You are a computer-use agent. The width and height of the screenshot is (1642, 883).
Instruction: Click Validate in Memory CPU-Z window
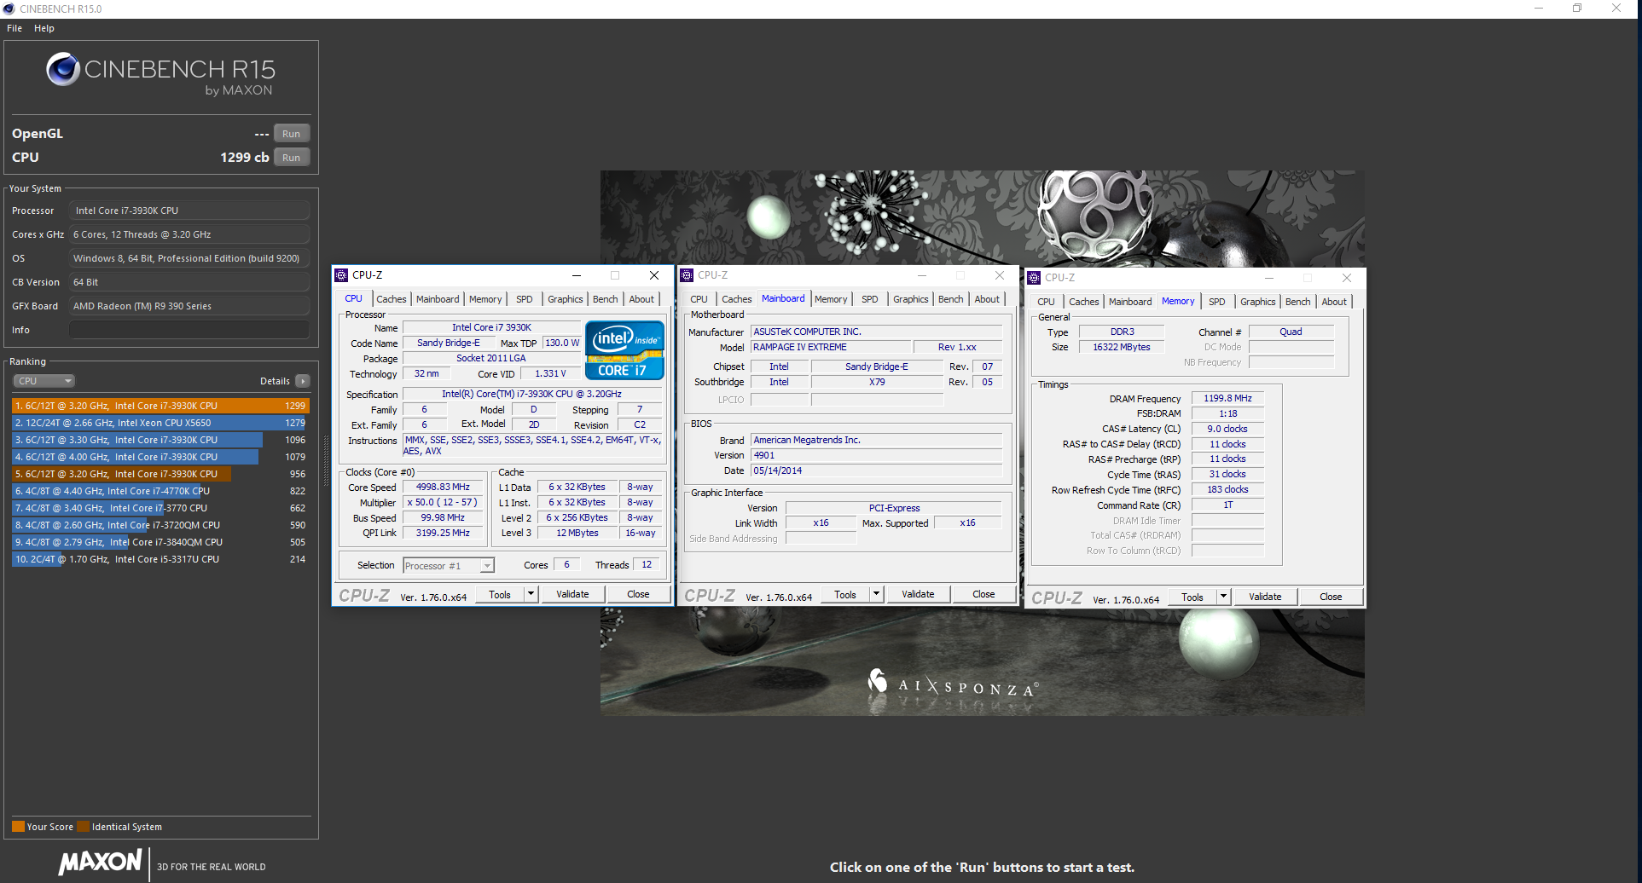click(1265, 597)
